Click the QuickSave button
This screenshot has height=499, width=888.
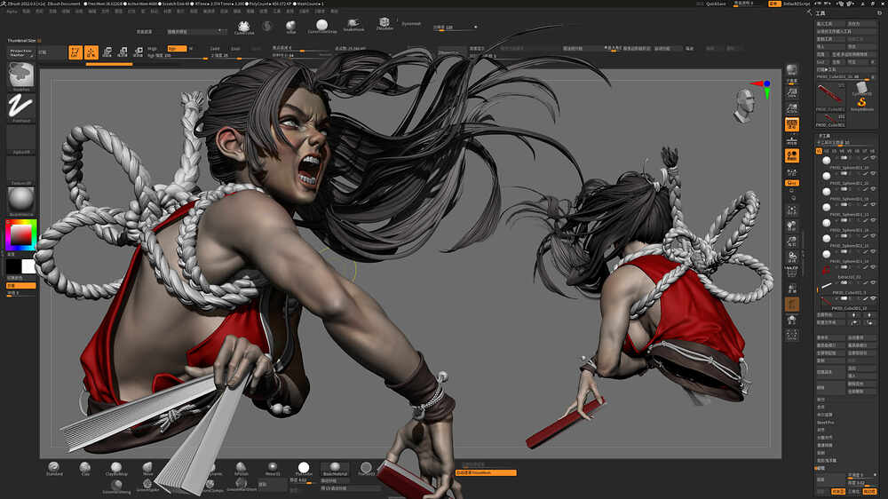[716, 4]
